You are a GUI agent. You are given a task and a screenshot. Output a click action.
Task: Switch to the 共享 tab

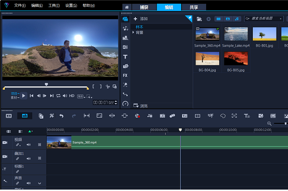[194, 7]
